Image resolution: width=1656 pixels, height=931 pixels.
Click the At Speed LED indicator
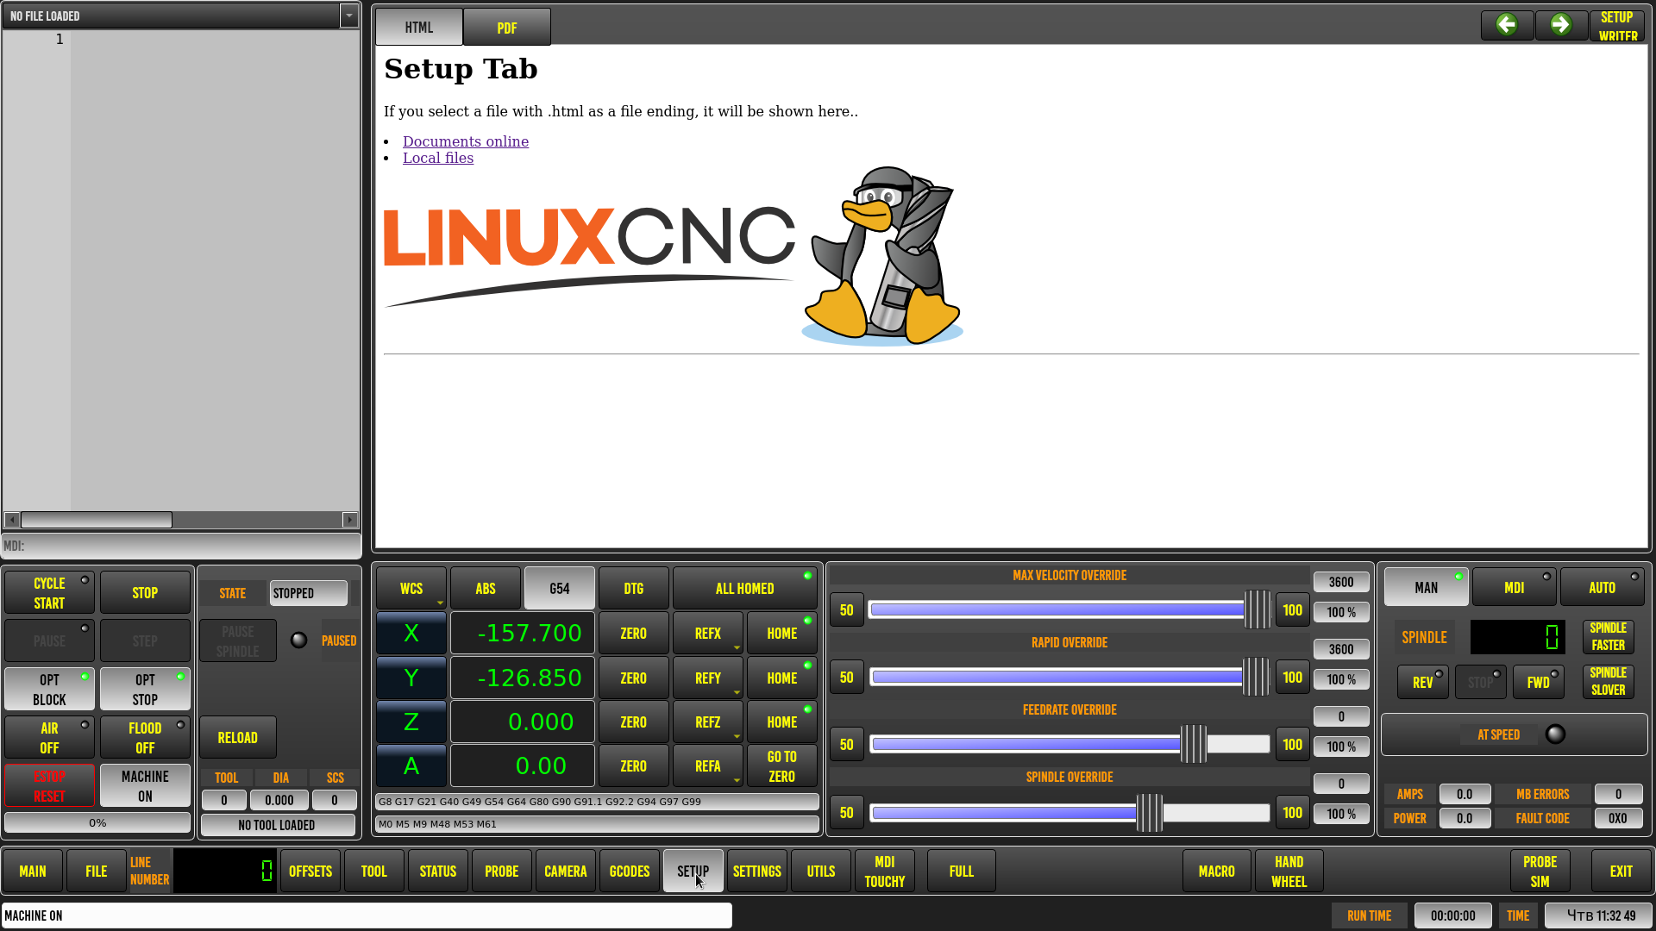tap(1555, 734)
